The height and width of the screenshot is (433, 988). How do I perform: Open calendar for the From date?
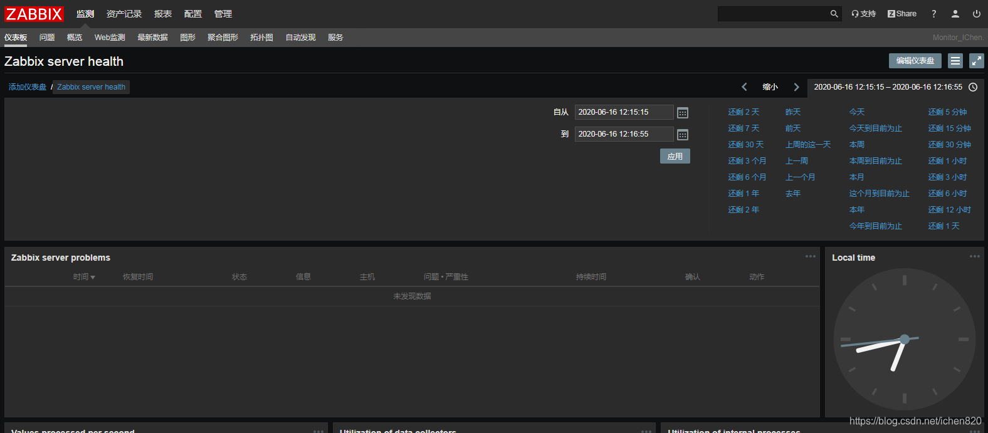683,113
